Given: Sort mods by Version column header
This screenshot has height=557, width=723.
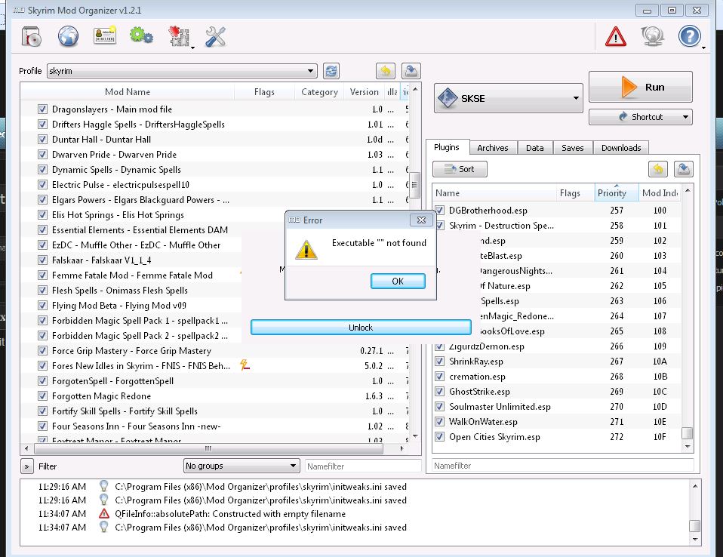Looking at the screenshot, I should pyautogui.click(x=364, y=92).
